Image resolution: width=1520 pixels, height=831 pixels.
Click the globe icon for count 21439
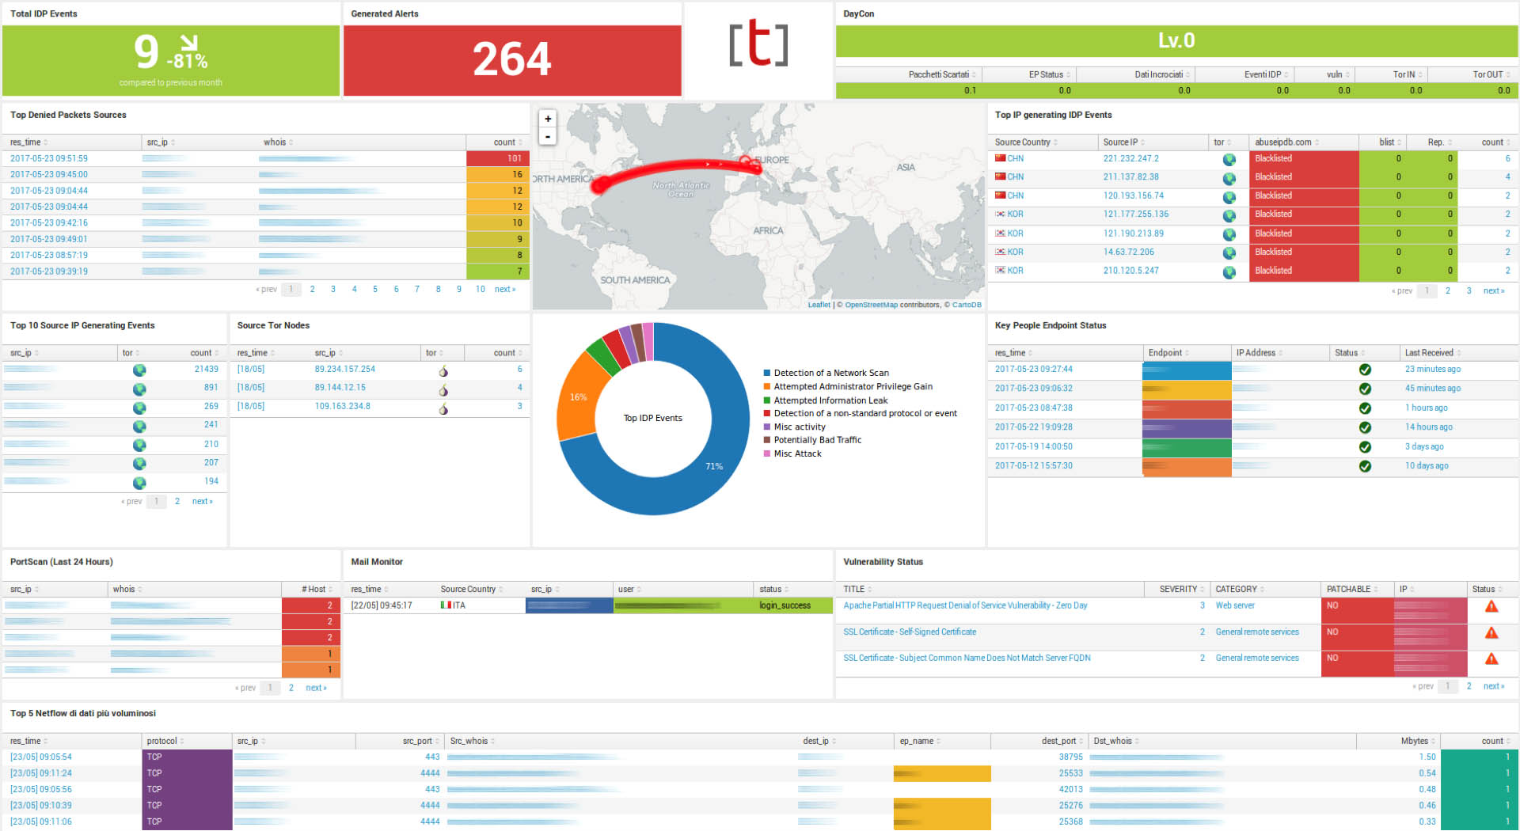[139, 370]
